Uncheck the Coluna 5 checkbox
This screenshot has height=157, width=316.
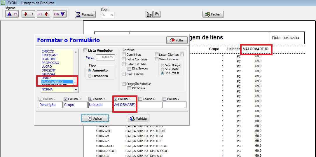coord(116,99)
